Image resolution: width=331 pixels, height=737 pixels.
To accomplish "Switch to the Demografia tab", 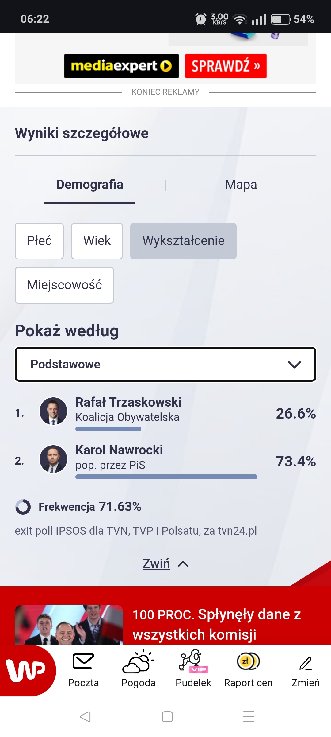I will (x=90, y=185).
